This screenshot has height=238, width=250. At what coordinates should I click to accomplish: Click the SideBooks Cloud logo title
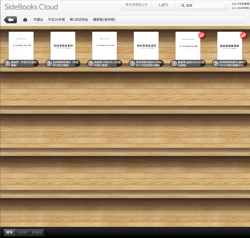coord(31,7)
